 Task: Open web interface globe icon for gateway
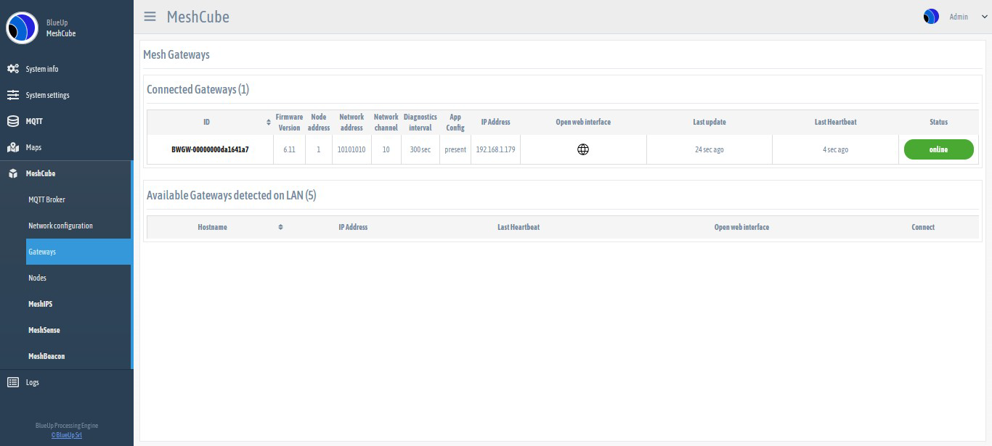tap(582, 149)
